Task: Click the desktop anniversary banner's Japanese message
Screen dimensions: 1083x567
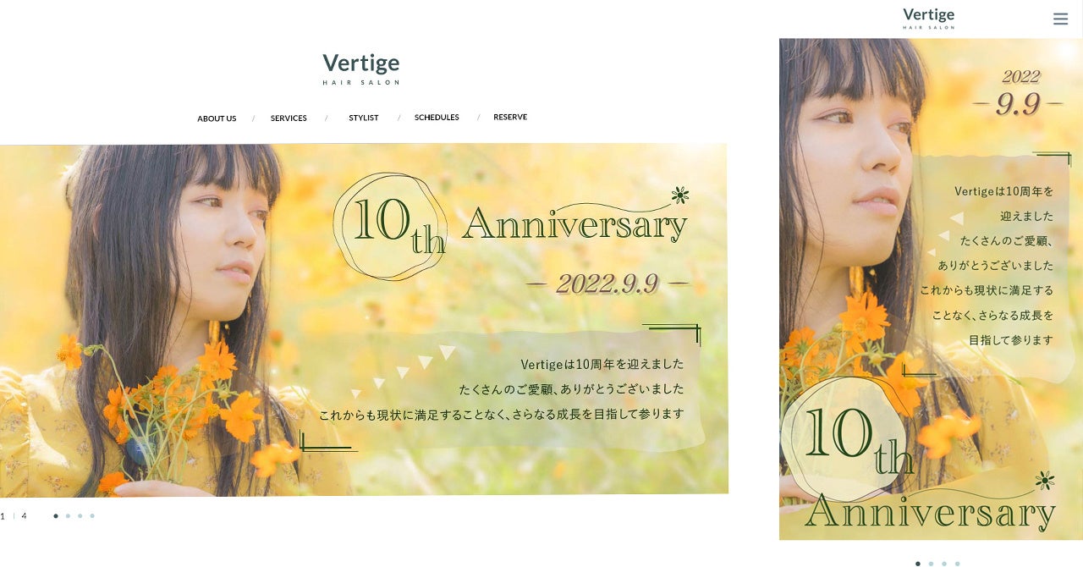Action: 501,389
